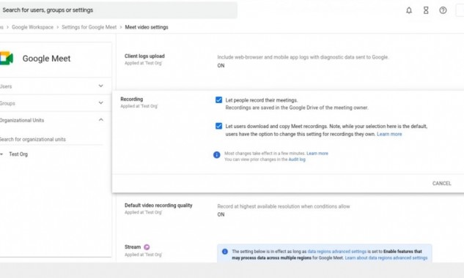Click the search for users, groups or settings field
The image size is (464, 278).
point(118,10)
